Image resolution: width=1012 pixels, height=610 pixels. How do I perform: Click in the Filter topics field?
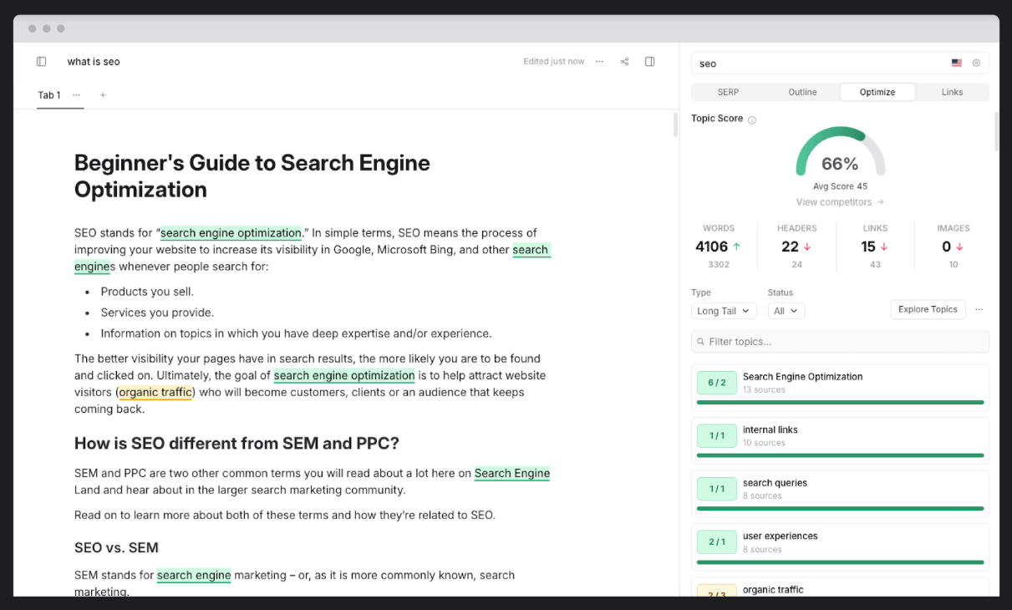(840, 342)
